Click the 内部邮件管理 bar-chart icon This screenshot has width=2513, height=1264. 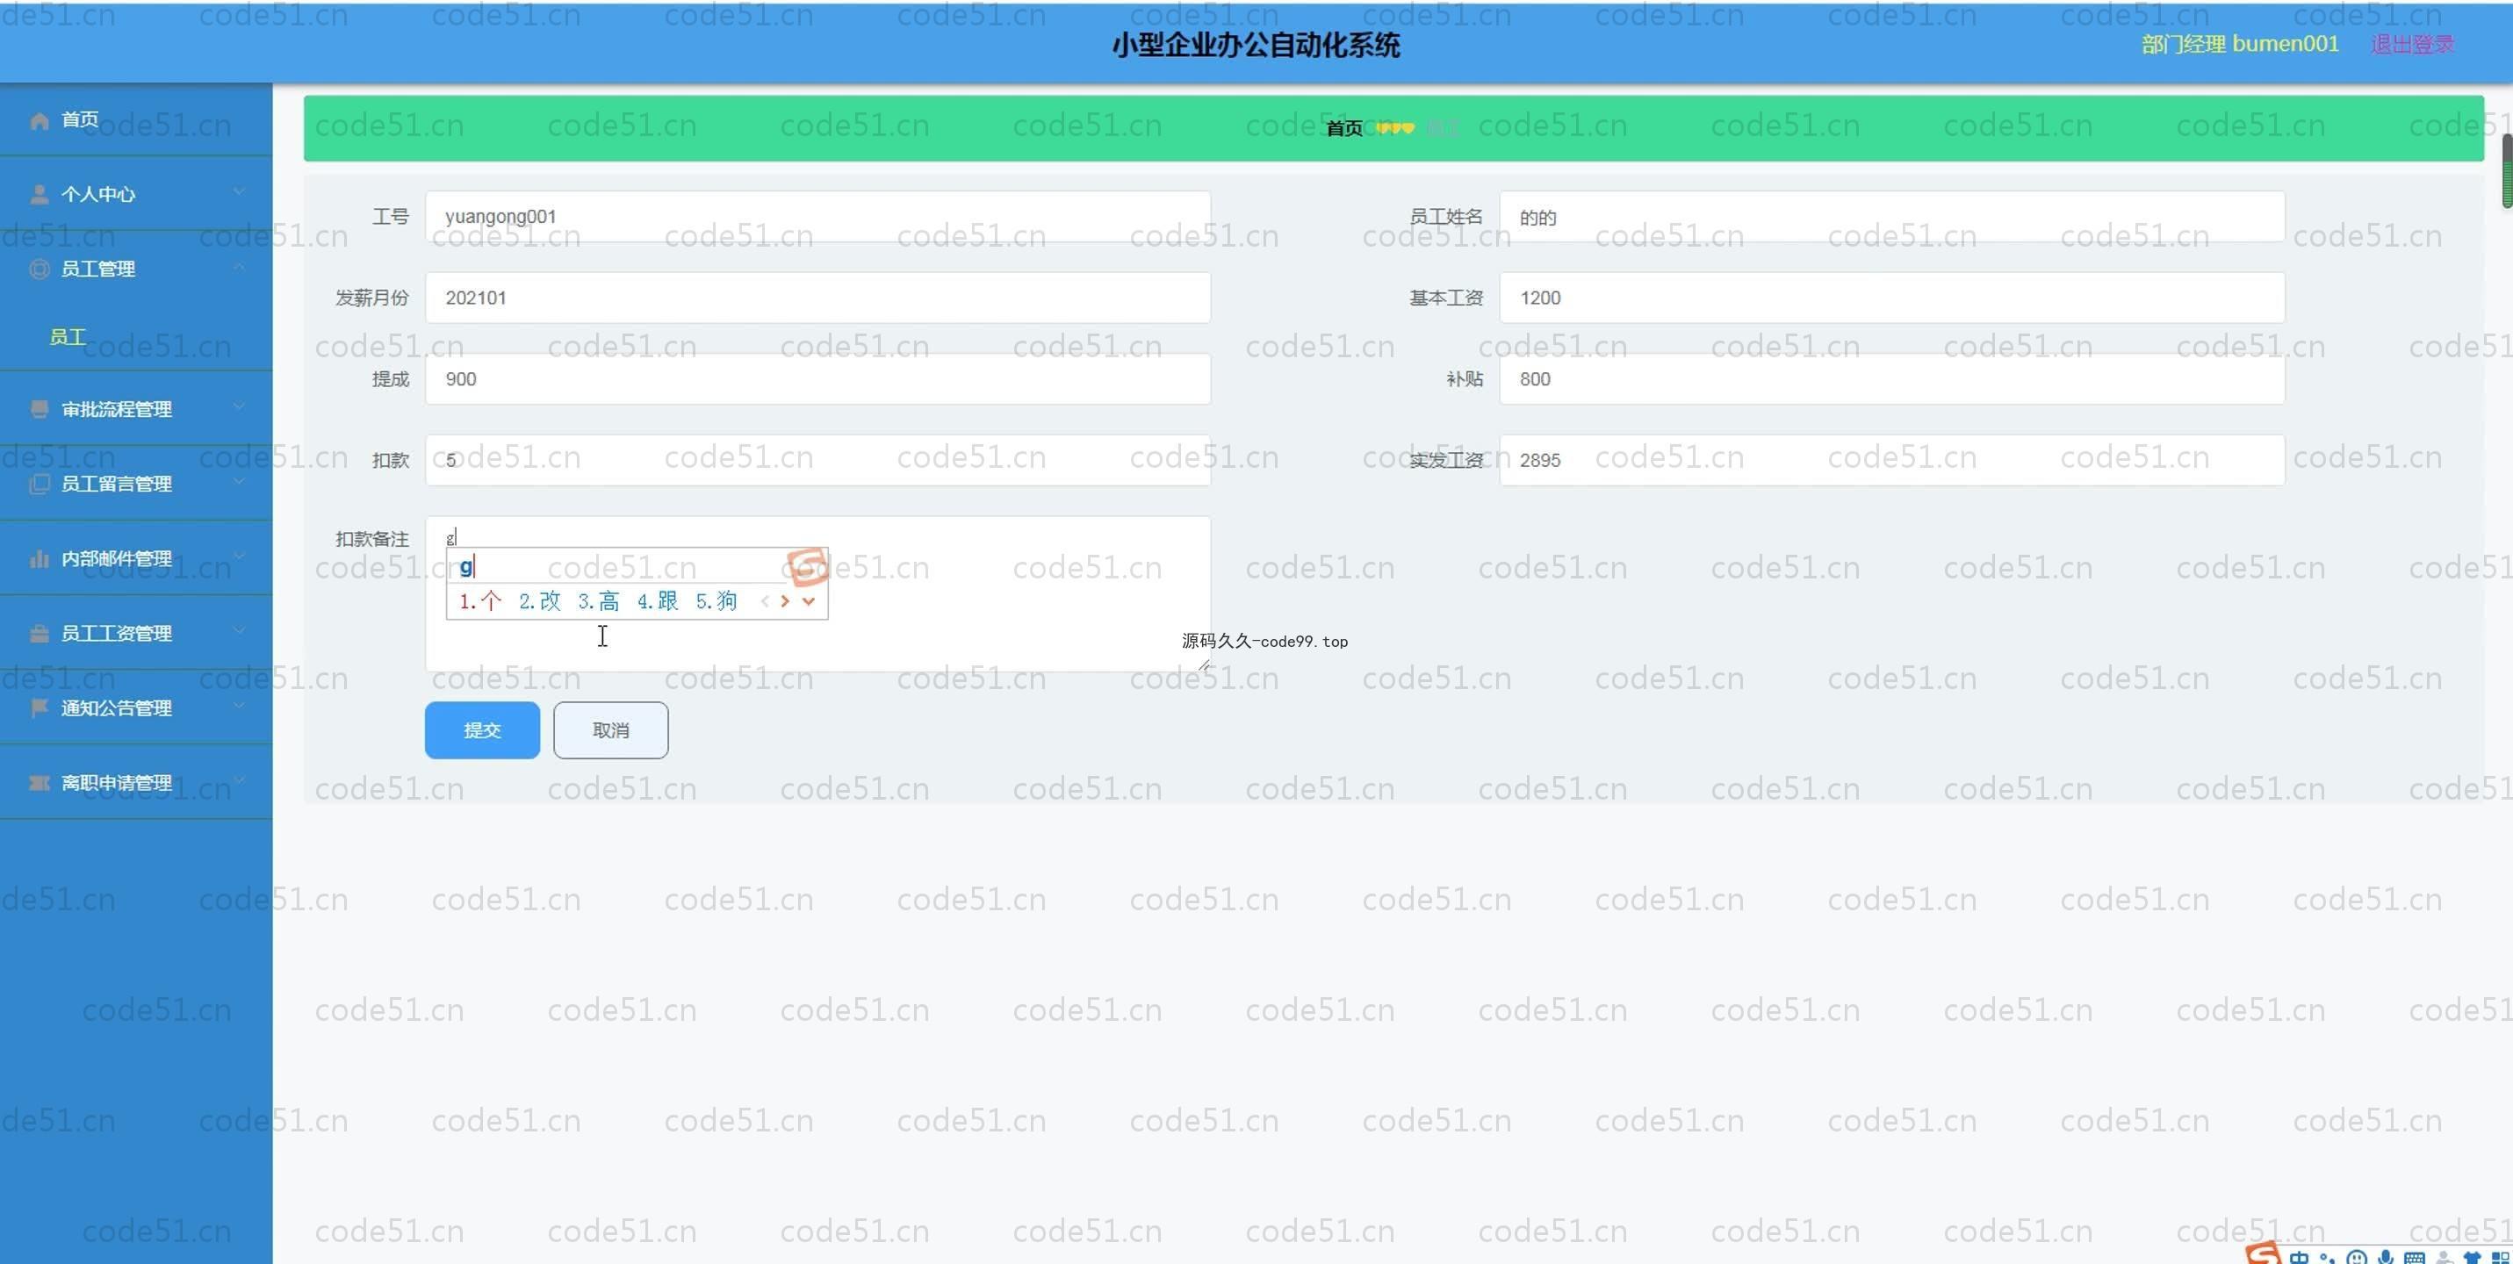[x=39, y=558]
